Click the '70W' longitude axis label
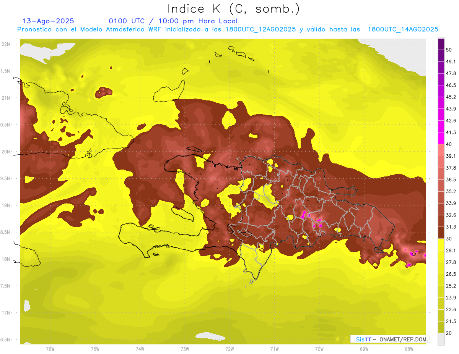The height and width of the screenshot is (354, 459). tap(319, 349)
